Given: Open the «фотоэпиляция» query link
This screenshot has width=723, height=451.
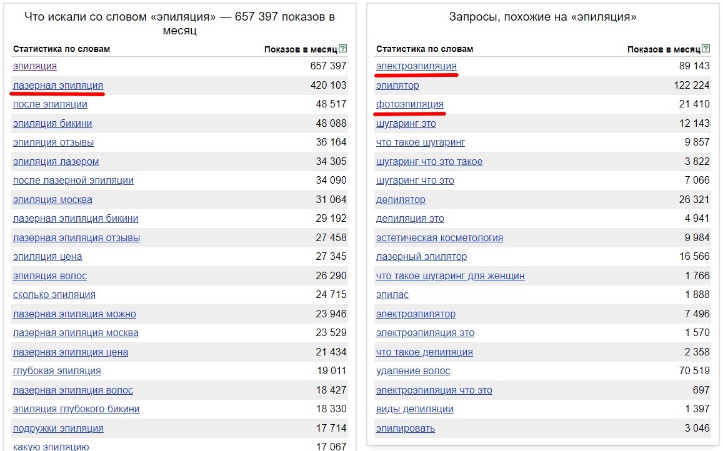Looking at the screenshot, I should 409,104.
